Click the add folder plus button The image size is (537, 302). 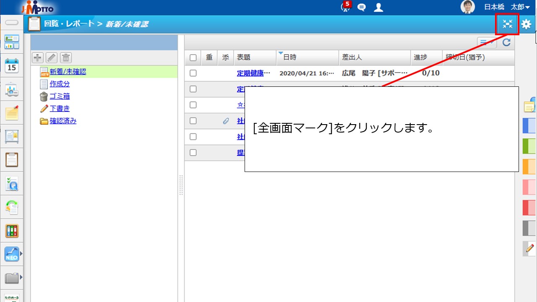tap(38, 57)
